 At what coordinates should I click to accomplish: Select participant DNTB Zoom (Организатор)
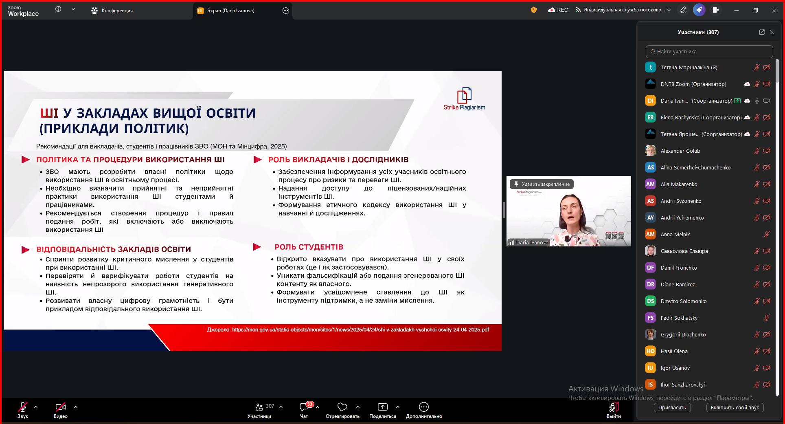pyautogui.click(x=708, y=84)
